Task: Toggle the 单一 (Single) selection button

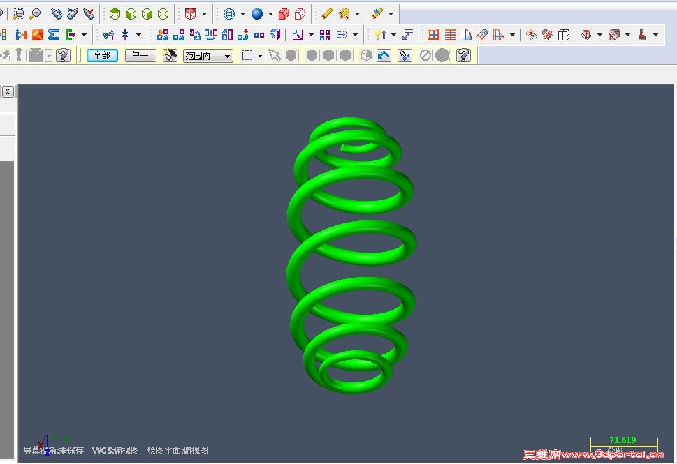Action: coord(140,56)
